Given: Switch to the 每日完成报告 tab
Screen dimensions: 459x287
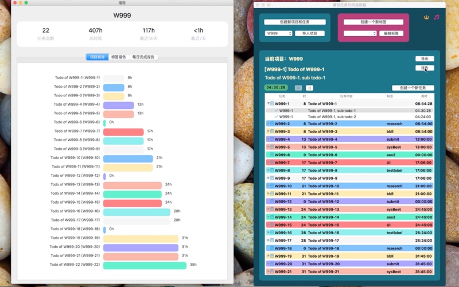Looking at the screenshot, I should (x=143, y=57).
